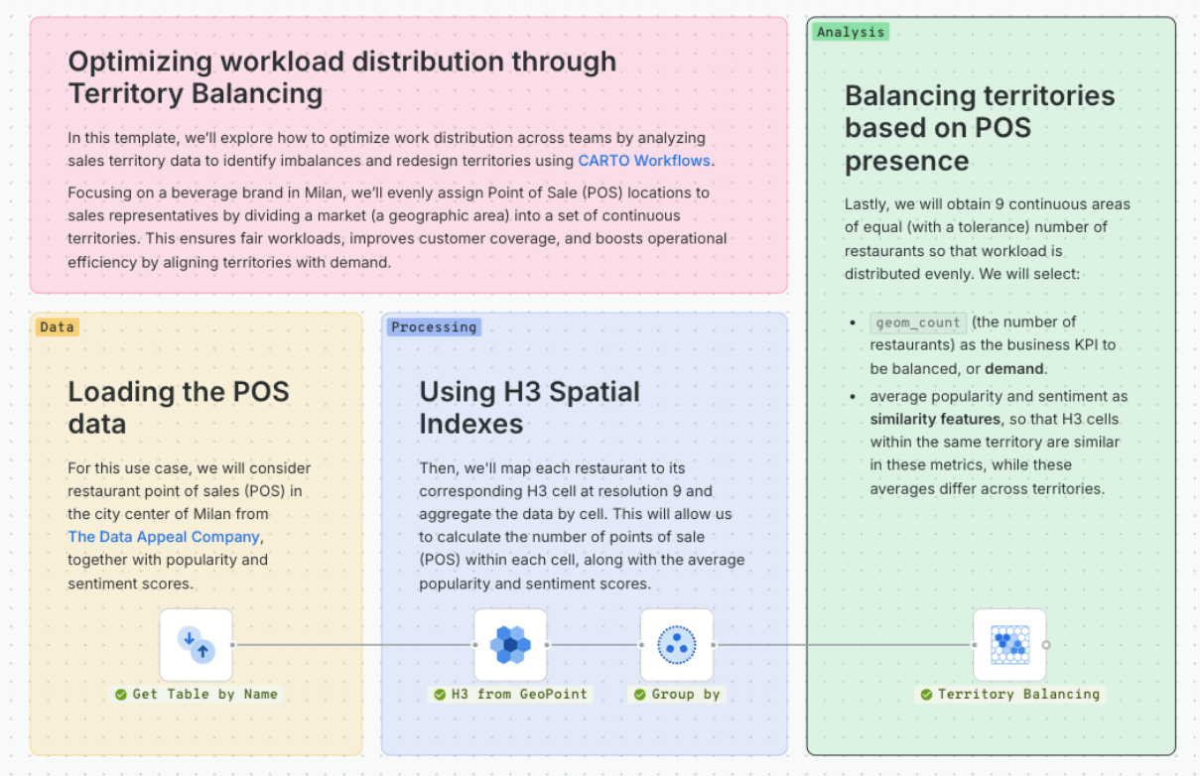This screenshot has height=776, width=1200.
Task: Click the H3 from GeoPoint hexagon node
Action: 510,645
